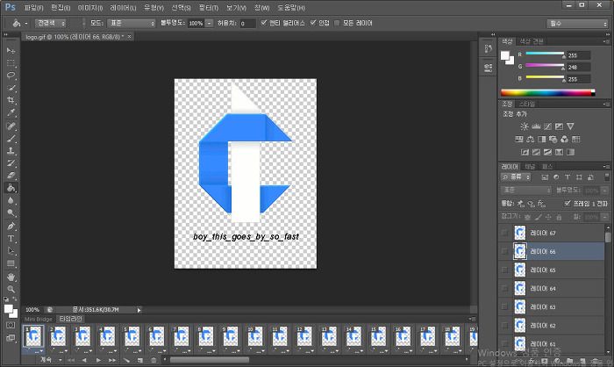Filter layers by type layers icon
This screenshot has width=614, height=367.
(x=568, y=177)
